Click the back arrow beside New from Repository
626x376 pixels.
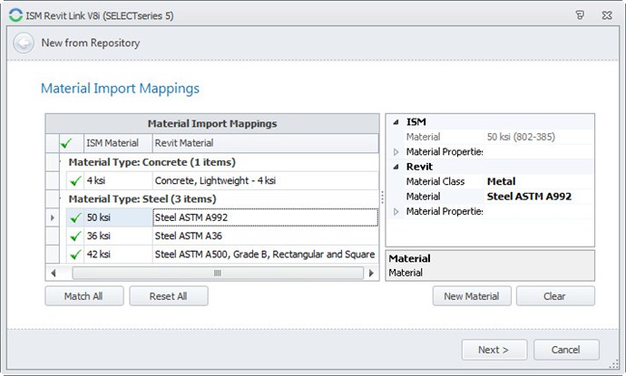pyautogui.click(x=24, y=43)
